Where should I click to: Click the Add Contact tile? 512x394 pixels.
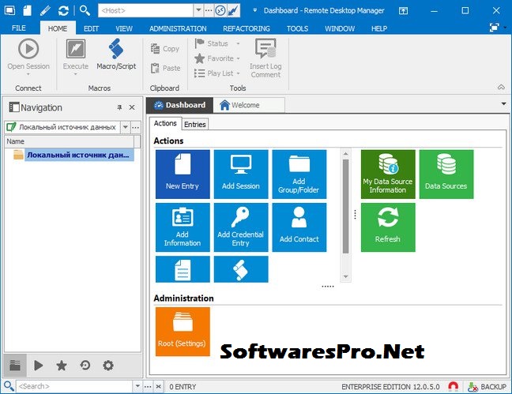299,227
